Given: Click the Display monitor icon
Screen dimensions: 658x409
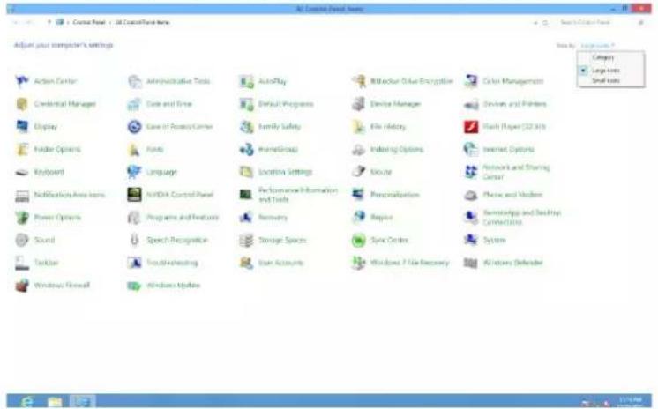Looking at the screenshot, I should pyautogui.click(x=22, y=126).
